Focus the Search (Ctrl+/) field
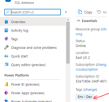 pyautogui.click(x=33, y=12)
